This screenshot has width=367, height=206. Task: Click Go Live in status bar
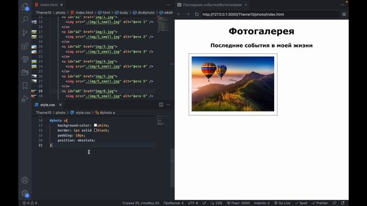pyautogui.click(x=282, y=203)
